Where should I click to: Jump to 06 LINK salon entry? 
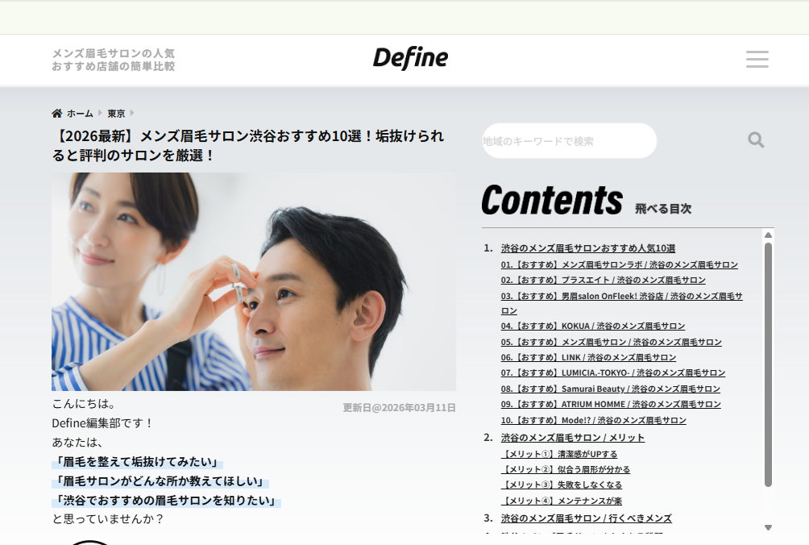tap(588, 357)
